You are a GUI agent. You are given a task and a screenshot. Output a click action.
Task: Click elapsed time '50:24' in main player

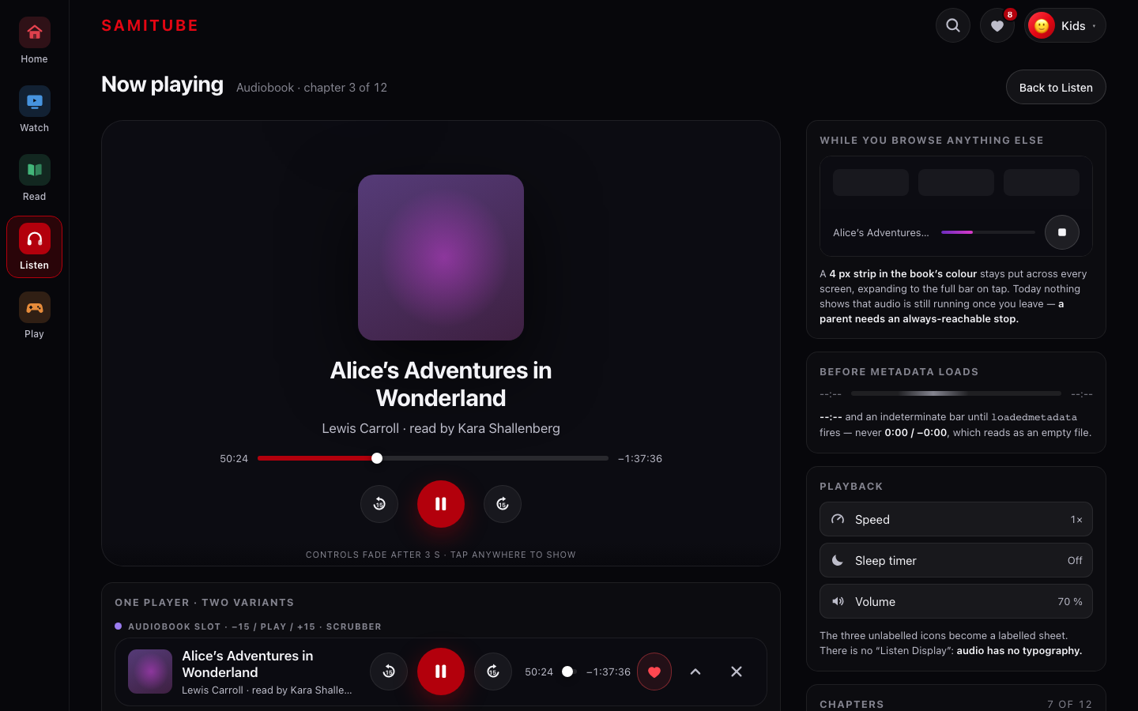coord(234,458)
